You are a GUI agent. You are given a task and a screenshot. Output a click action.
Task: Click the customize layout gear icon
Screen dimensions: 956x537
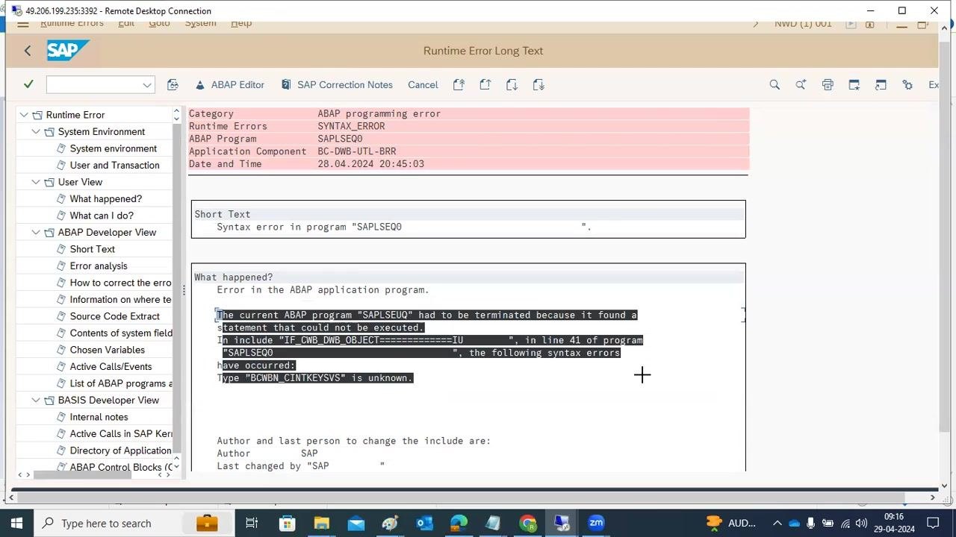[907, 85]
